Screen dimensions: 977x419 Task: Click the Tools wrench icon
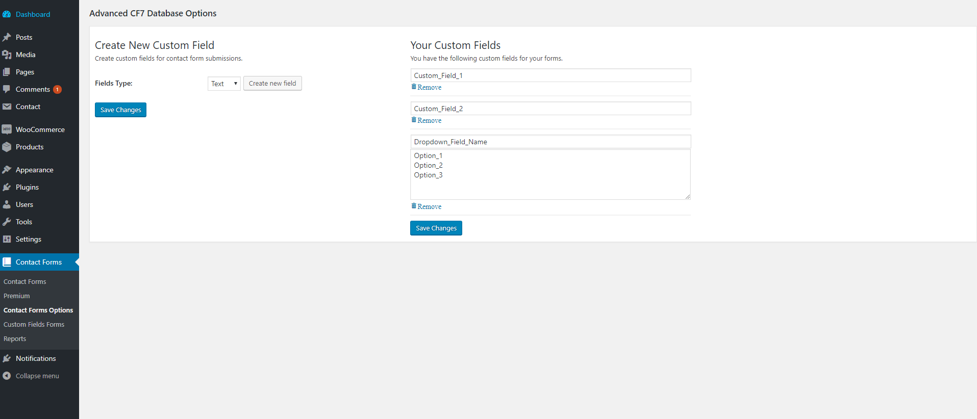(x=7, y=222)
